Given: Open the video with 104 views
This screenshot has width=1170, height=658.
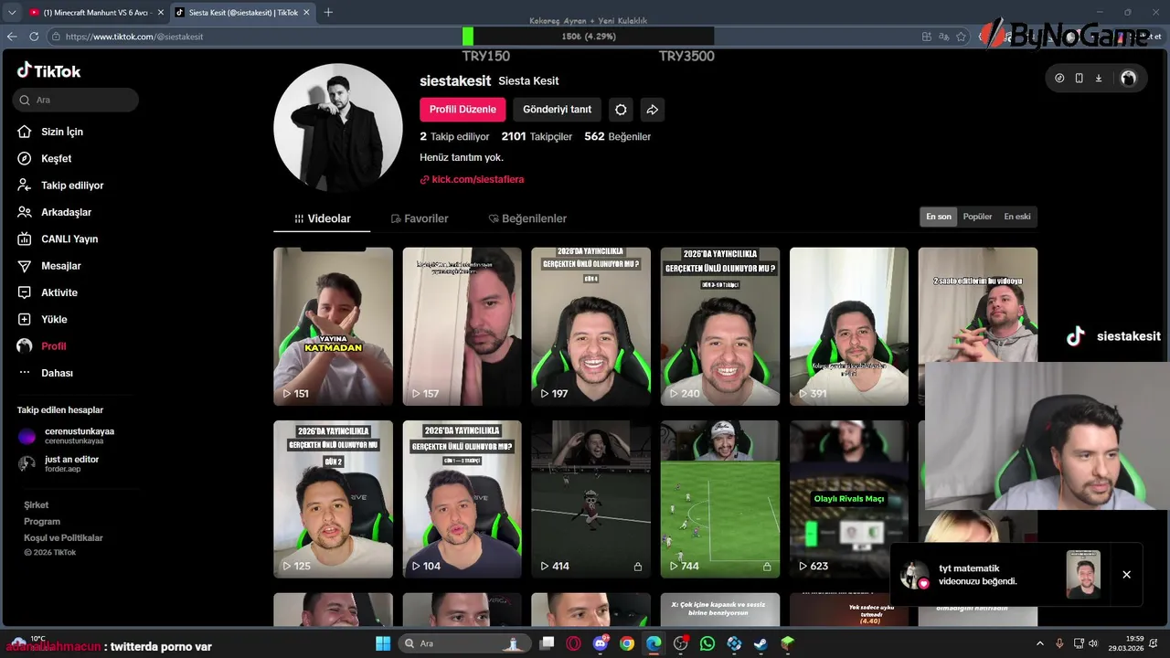Looking at the screenshot, I should pos(462,499).
